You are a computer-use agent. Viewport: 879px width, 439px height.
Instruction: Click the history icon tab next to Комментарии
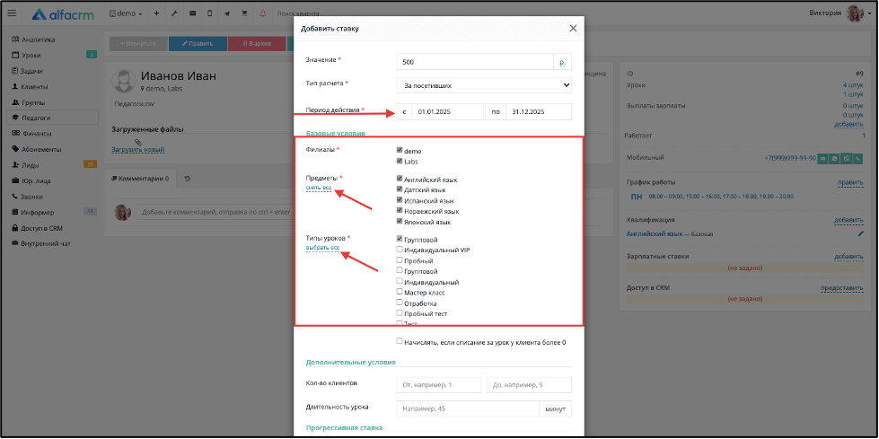click(x=187, y=179)
